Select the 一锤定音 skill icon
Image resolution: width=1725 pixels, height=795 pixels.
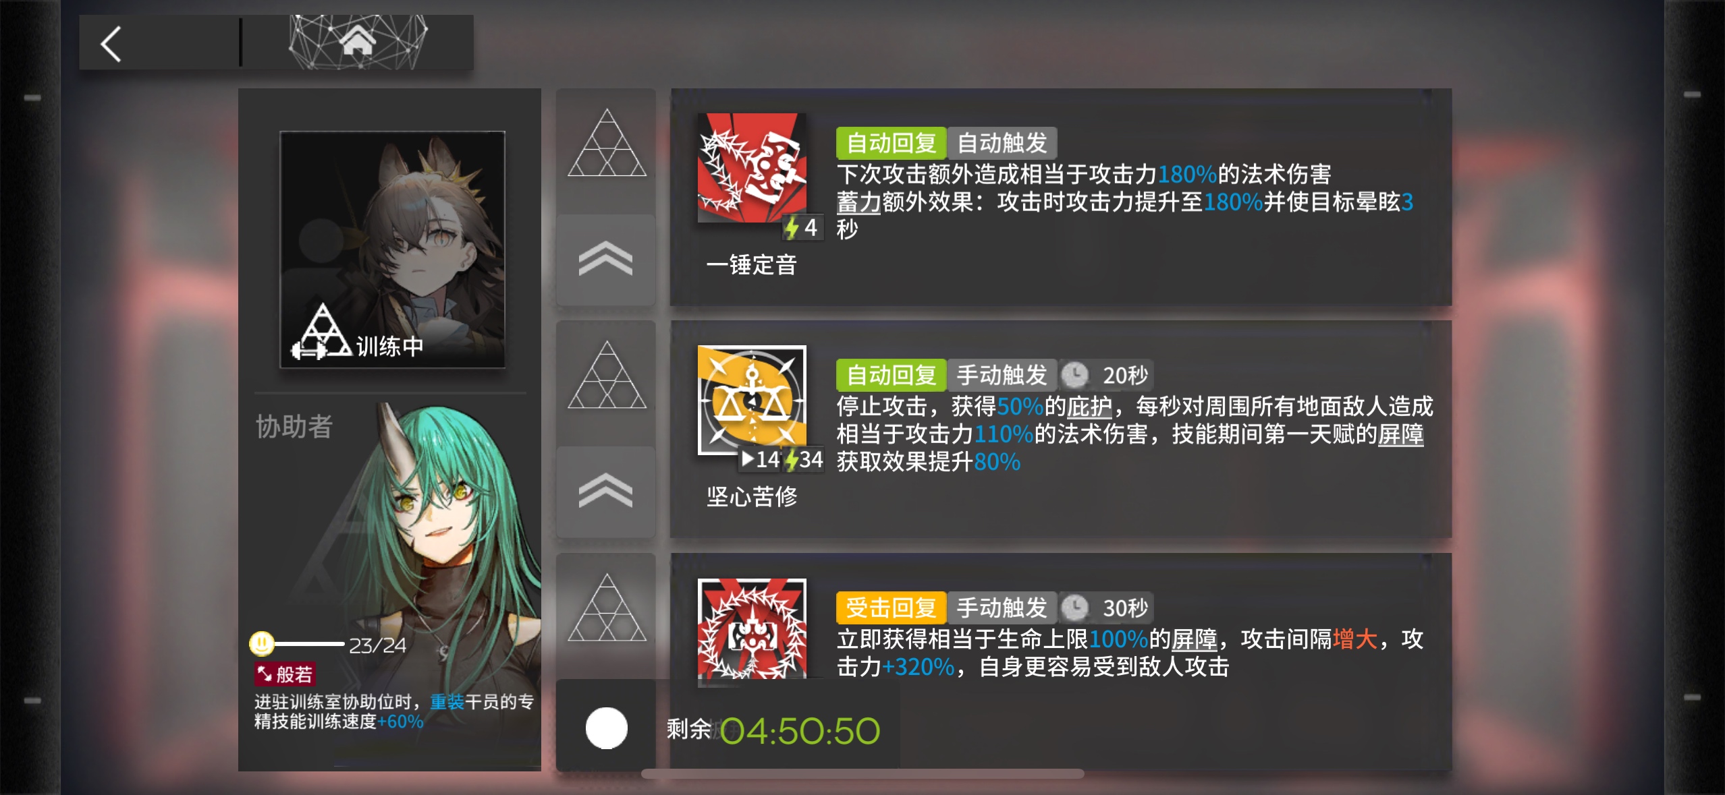pos(752,167)
